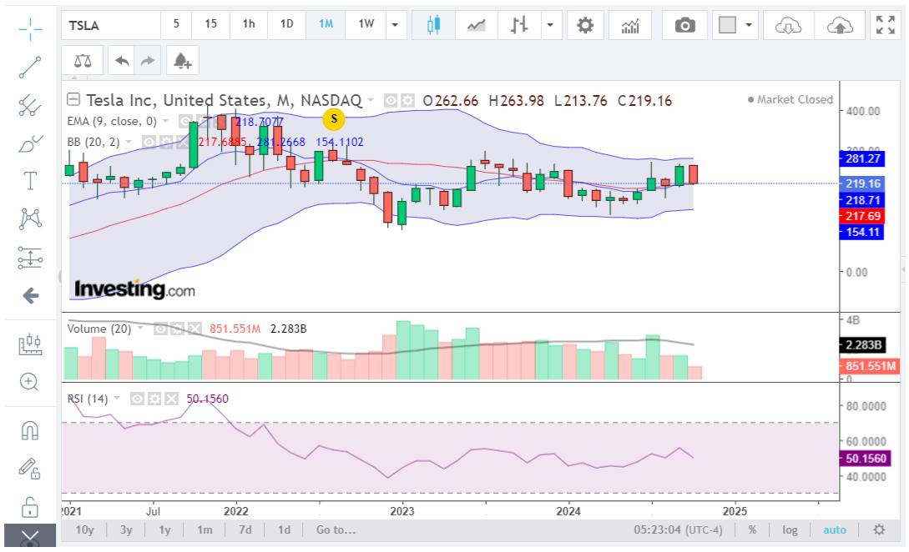Image resolution: width=909 pixels, height=552 pixels.
Task: Expand the layout dropdown arrow
Action: pyautogui.click(x=749, y=25)
